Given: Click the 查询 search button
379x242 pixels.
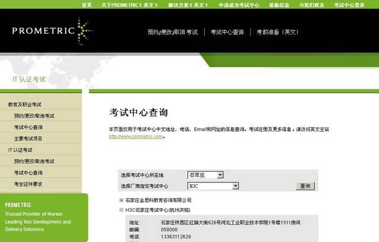Looking at the screenshot, I should 304,186.
